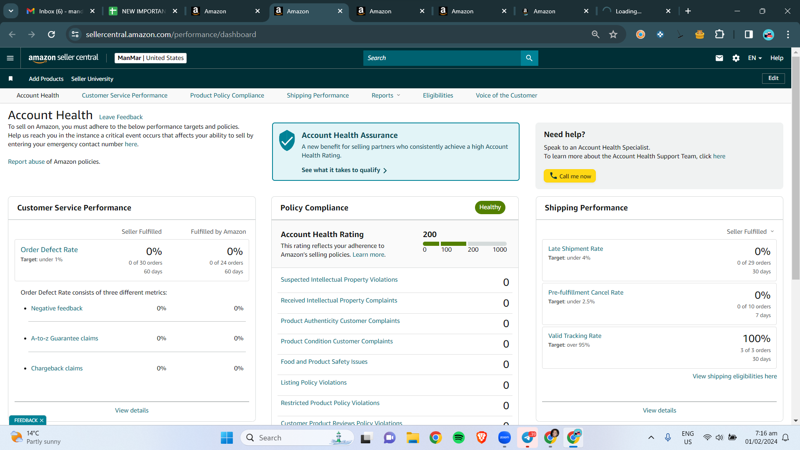Expand the EN language dropdown
Image resolution: width=800 pixels, height=450 pixels.
coord(755,58)
